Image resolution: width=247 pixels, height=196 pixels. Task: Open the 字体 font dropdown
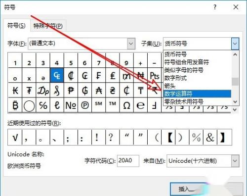tap(131, 44)
